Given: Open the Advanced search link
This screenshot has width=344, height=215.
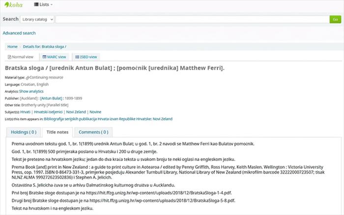Looking at the screenshot, I should [19, 33].
